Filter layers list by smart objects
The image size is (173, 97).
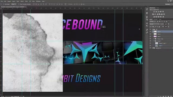167,22
